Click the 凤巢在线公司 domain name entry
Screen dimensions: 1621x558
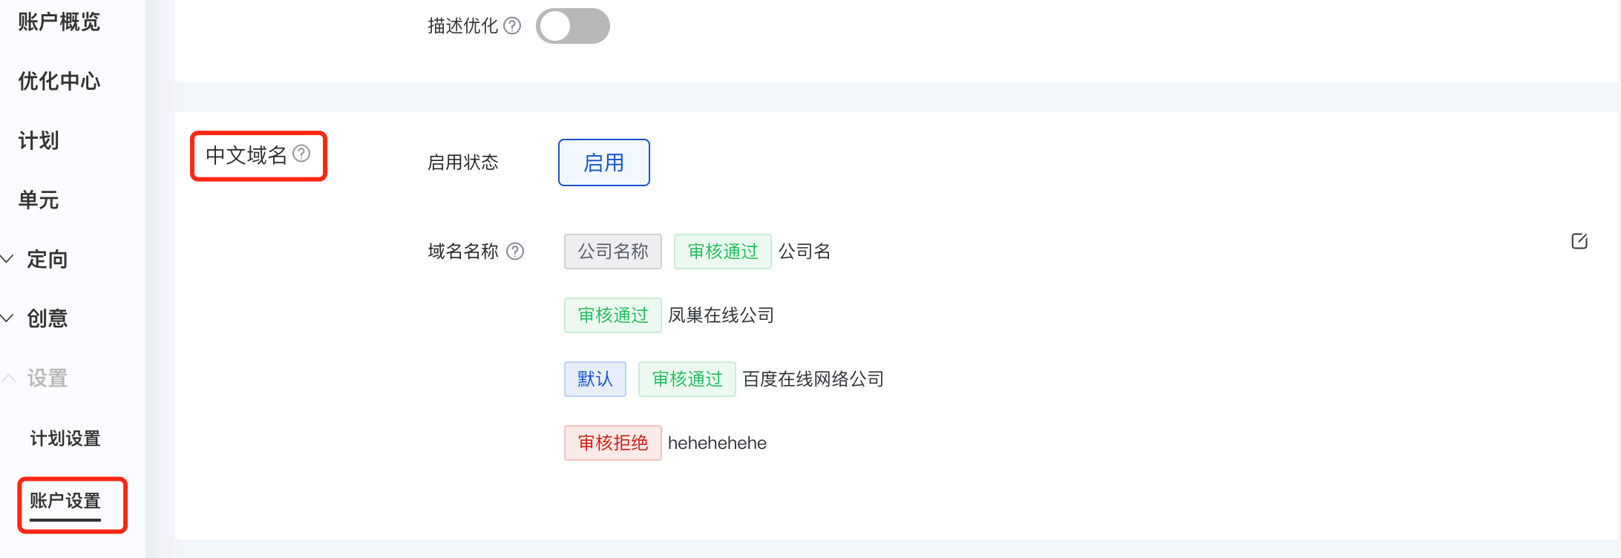[721, 315]
